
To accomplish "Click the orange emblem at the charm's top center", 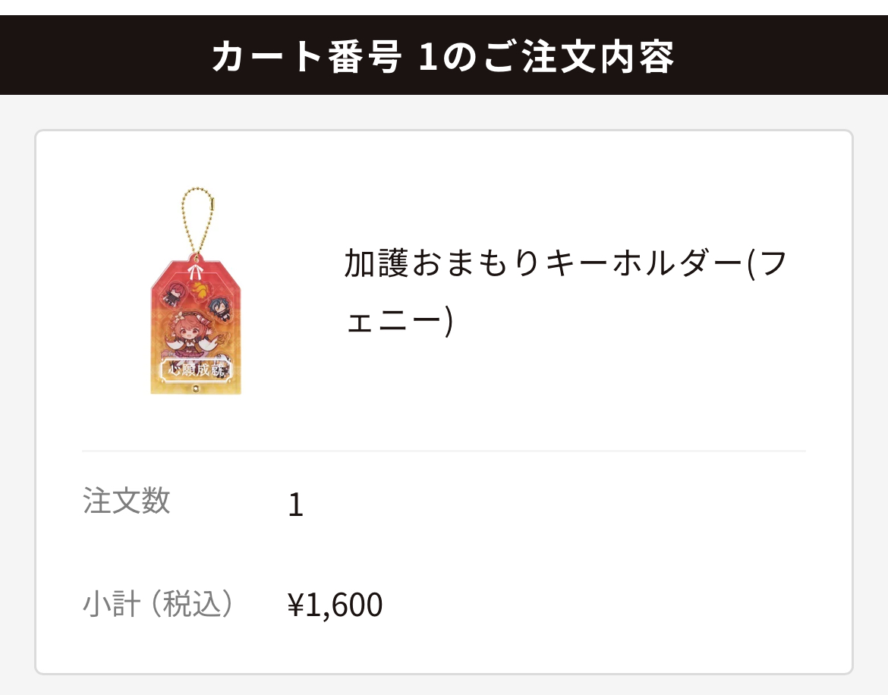I will point(199,291).
